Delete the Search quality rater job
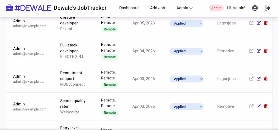 coord(266,107)
